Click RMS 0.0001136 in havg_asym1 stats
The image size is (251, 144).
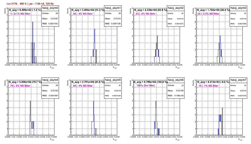(x=113, y=24)
